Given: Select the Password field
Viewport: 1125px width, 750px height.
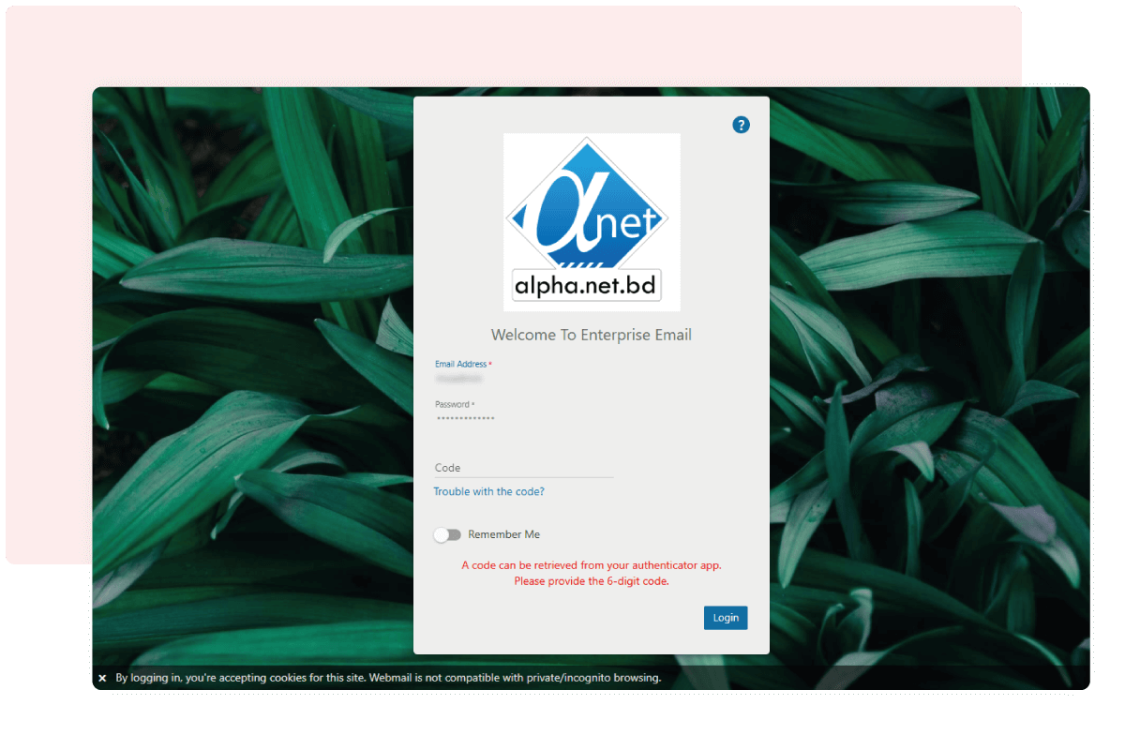Looking at the screenshot, I should click(x=523, y=418).
